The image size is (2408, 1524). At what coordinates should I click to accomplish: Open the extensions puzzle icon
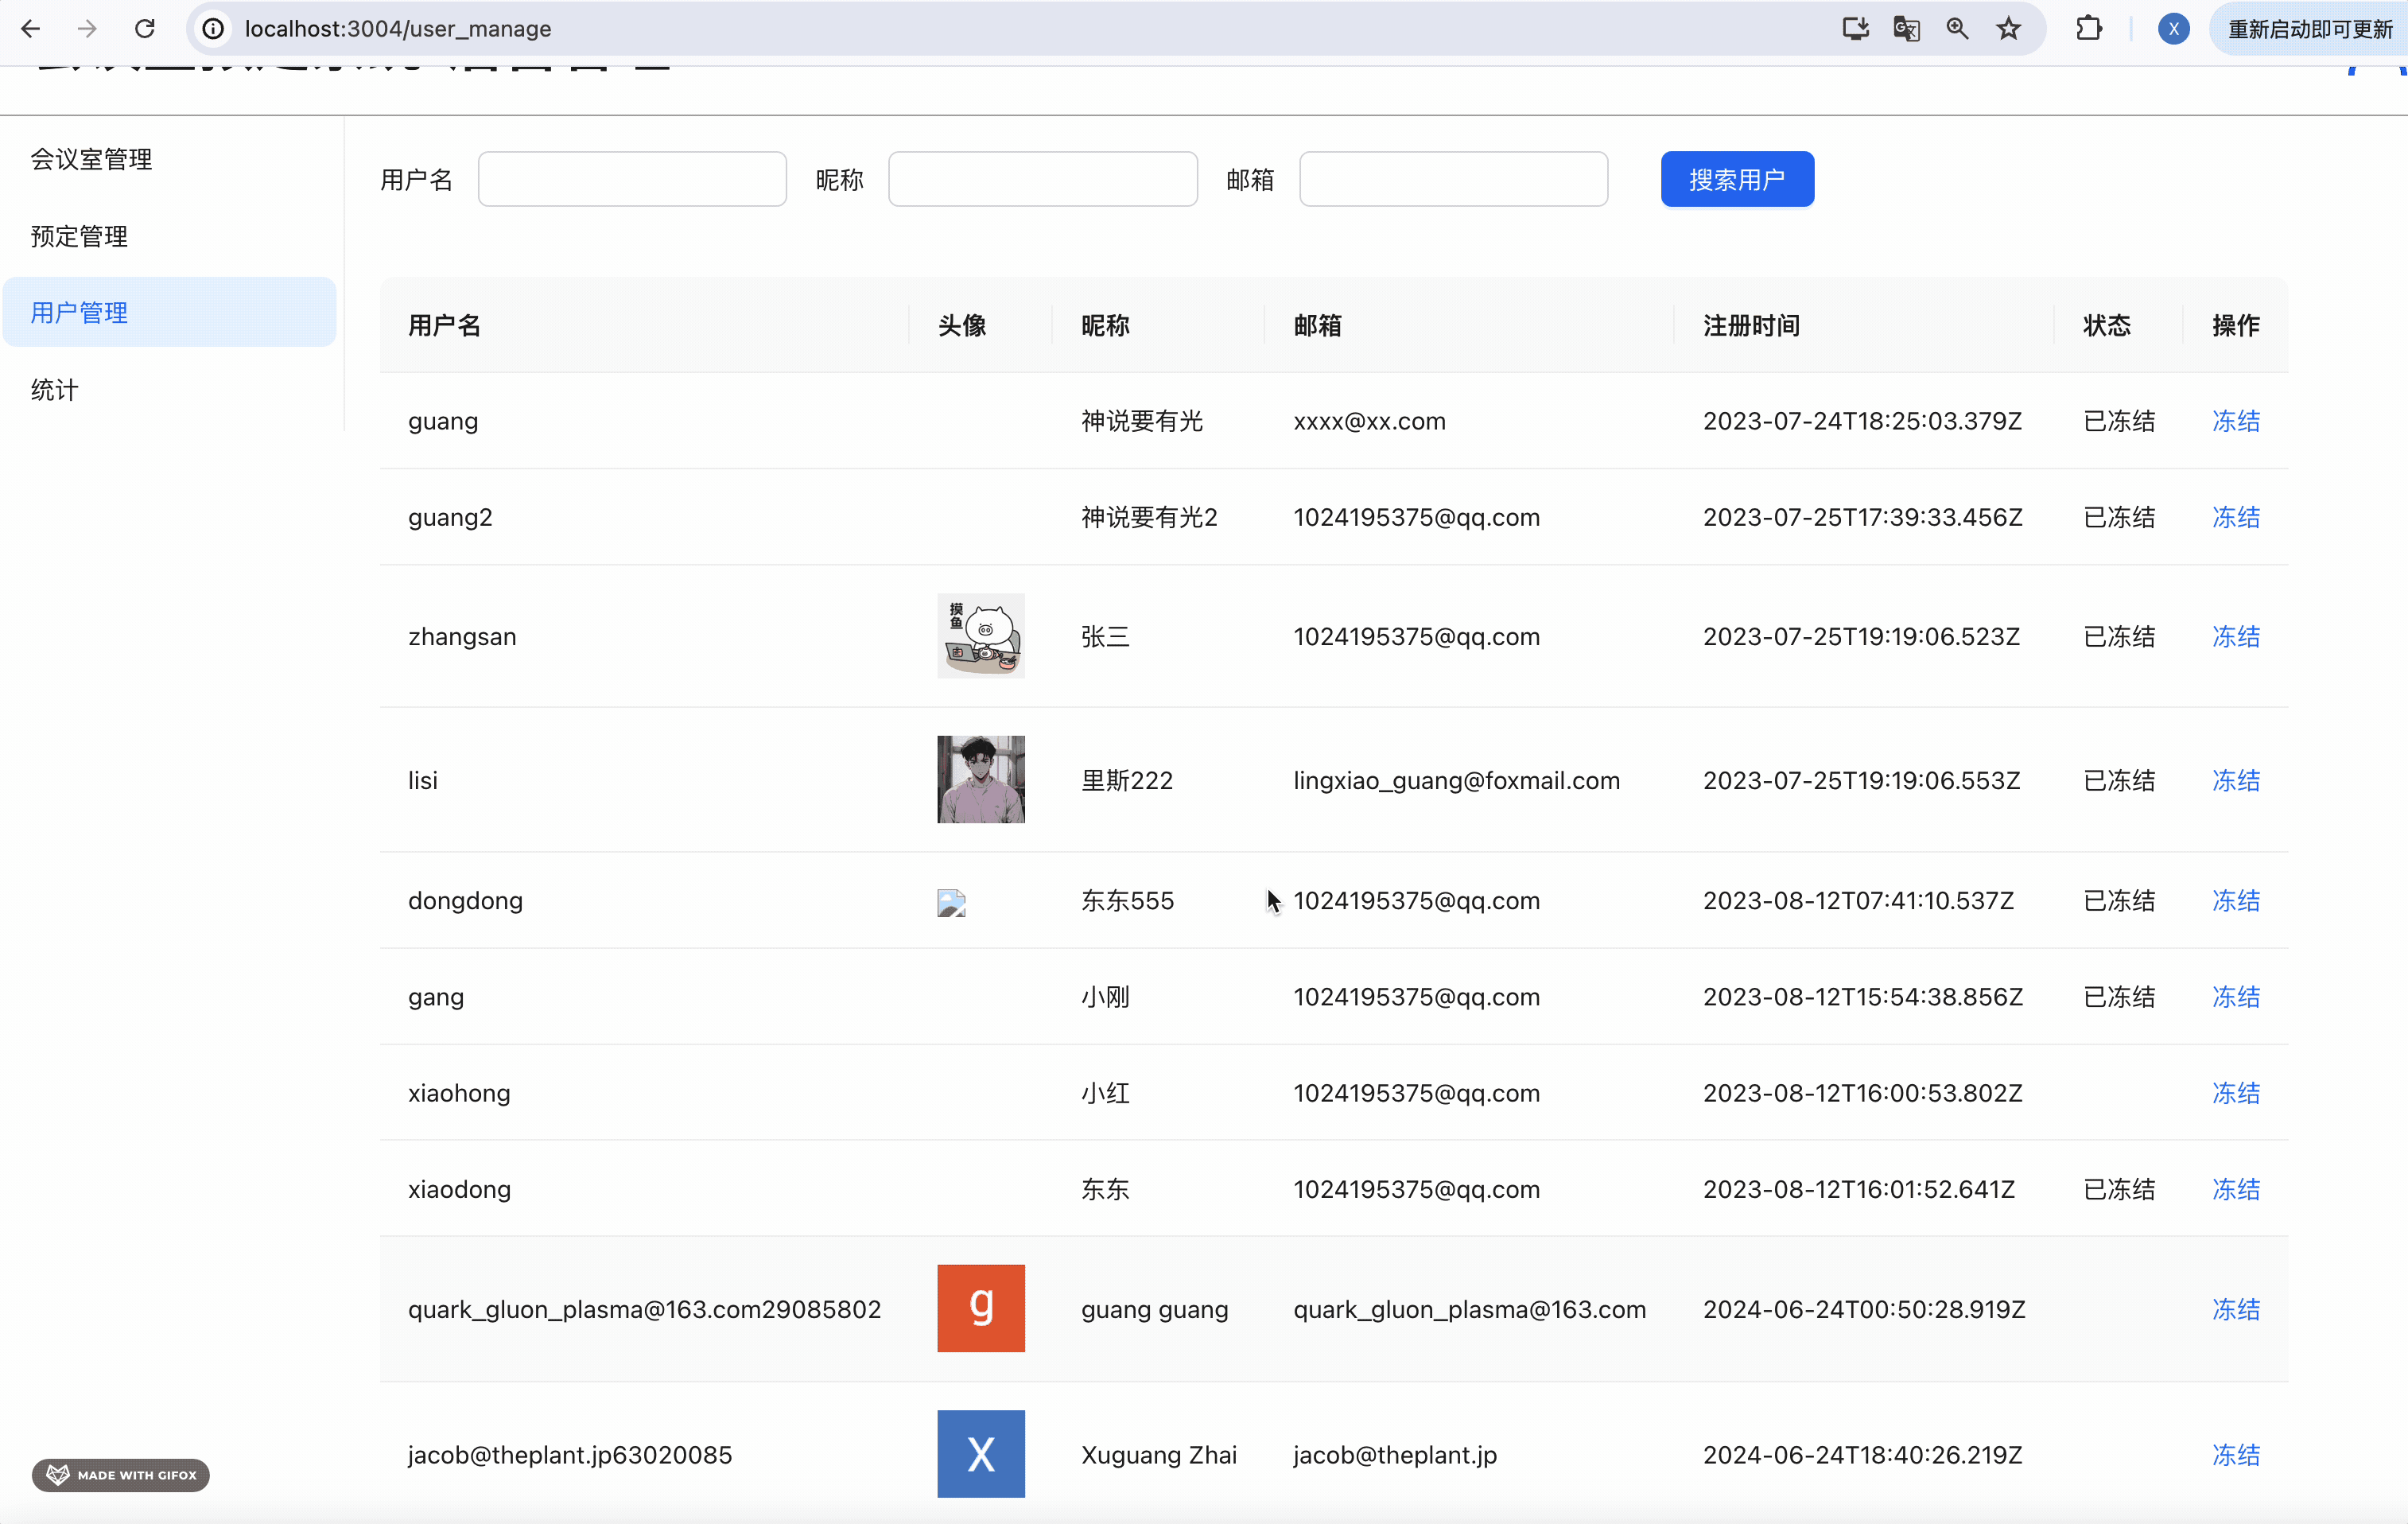[x=2089, y=29]
